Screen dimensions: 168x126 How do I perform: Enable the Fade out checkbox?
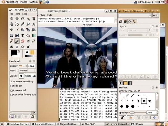pos(11,86)
